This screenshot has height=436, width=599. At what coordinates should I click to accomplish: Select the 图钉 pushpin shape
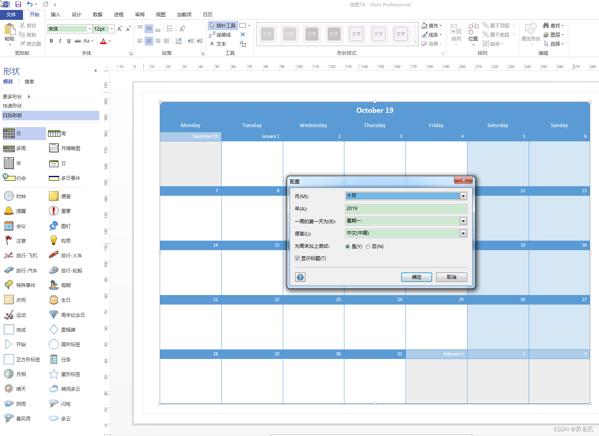pyautogui.click(x=60, y=226)
